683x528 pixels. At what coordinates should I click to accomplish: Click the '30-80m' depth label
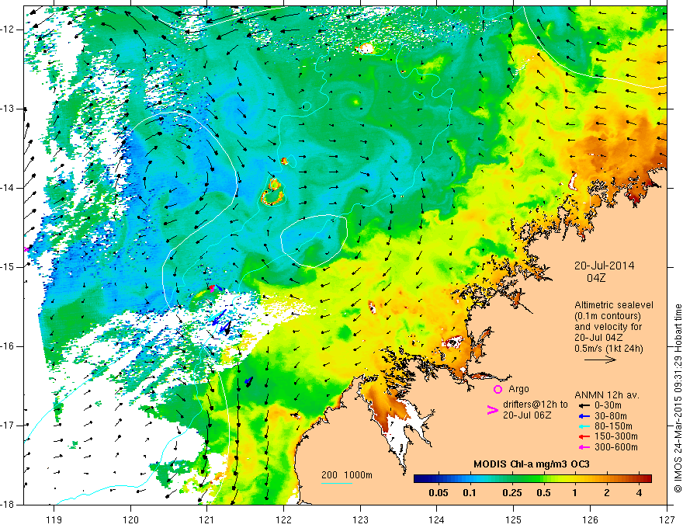click(610, 415)
